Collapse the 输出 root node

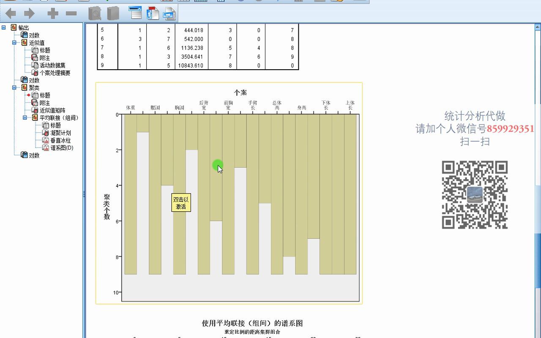pyautogui.click(x=3, y=27)
